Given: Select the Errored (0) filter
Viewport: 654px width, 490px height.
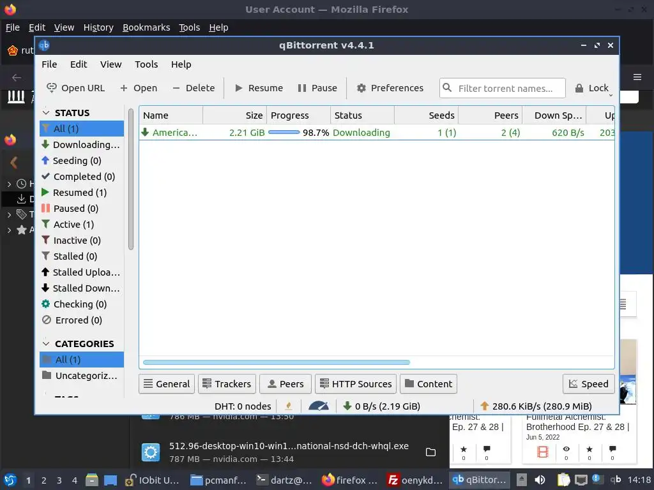Looking at the screenshot, I should (82, 320).
